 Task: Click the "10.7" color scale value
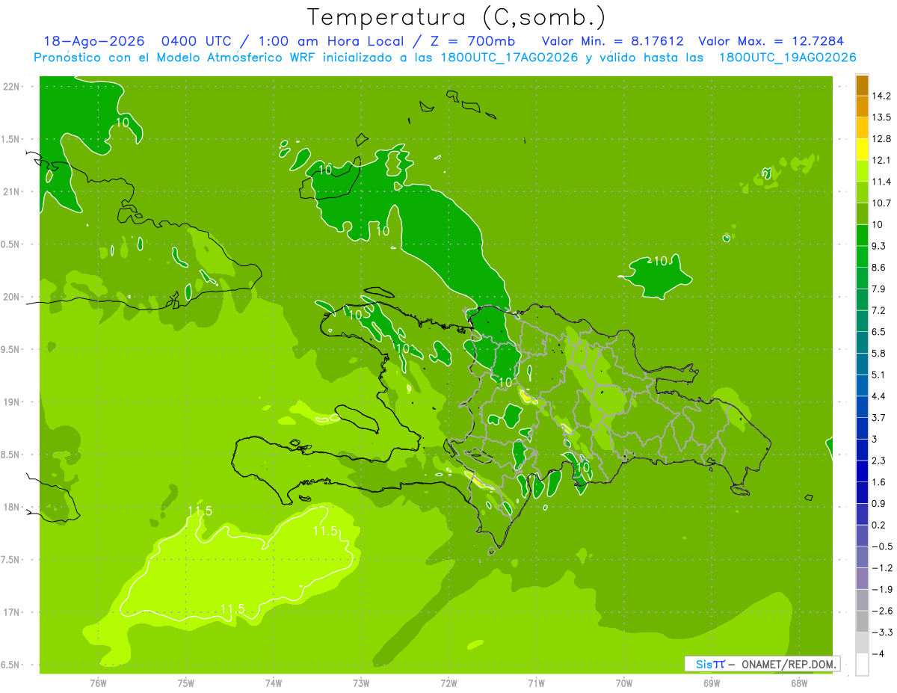coord(882,203)
